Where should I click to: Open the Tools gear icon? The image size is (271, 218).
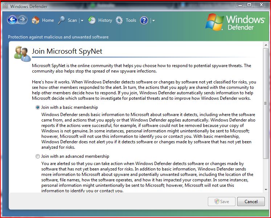pyautogui.click(x=119, y=20)
